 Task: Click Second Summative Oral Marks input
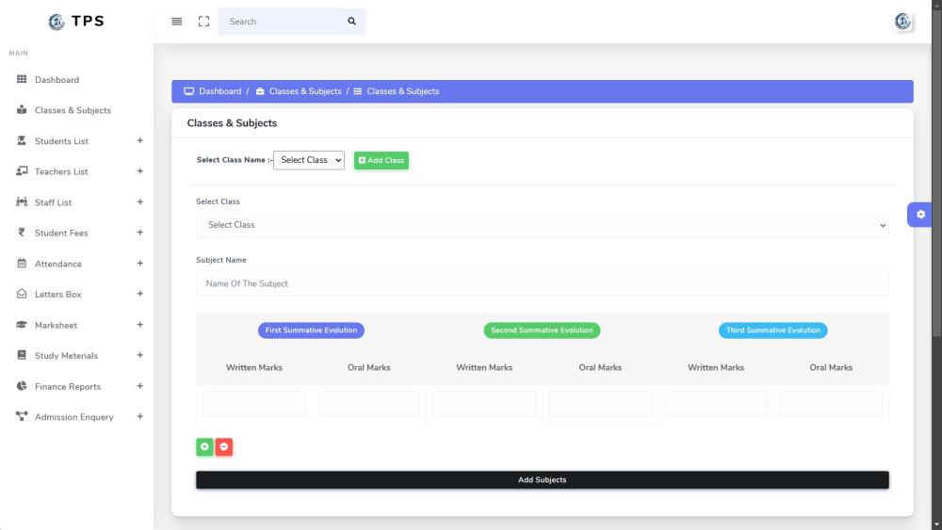[600, 404]
